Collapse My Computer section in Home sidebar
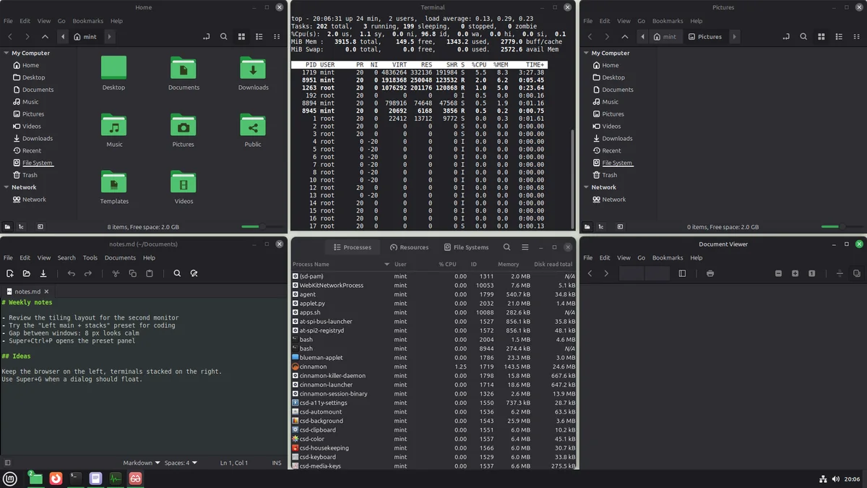Viewport: 867px width, 488px height. tap(7, 53)
